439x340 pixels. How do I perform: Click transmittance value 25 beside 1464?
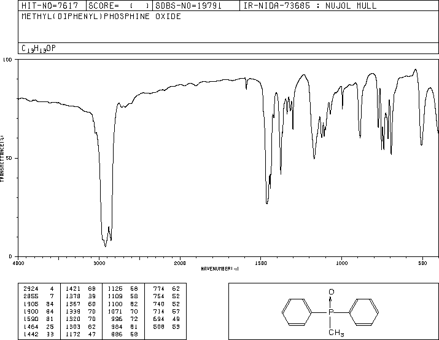click(50, 326)
